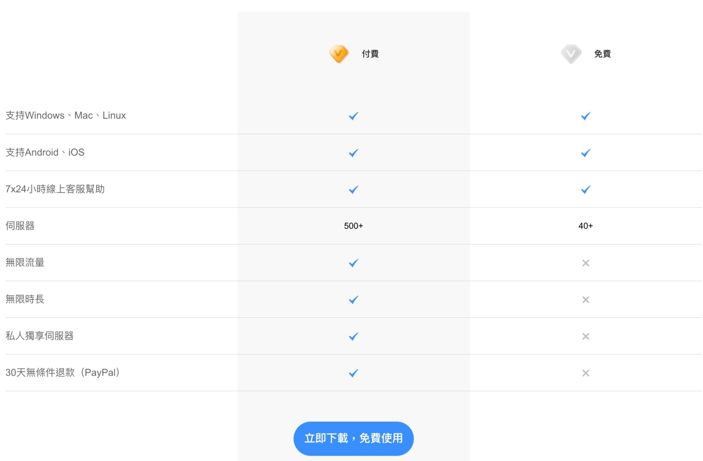Click the paid checkmark for 30天無條件退款

(353, 373)
